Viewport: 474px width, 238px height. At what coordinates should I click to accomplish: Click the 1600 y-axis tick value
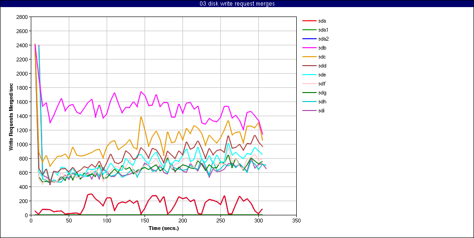23,102
